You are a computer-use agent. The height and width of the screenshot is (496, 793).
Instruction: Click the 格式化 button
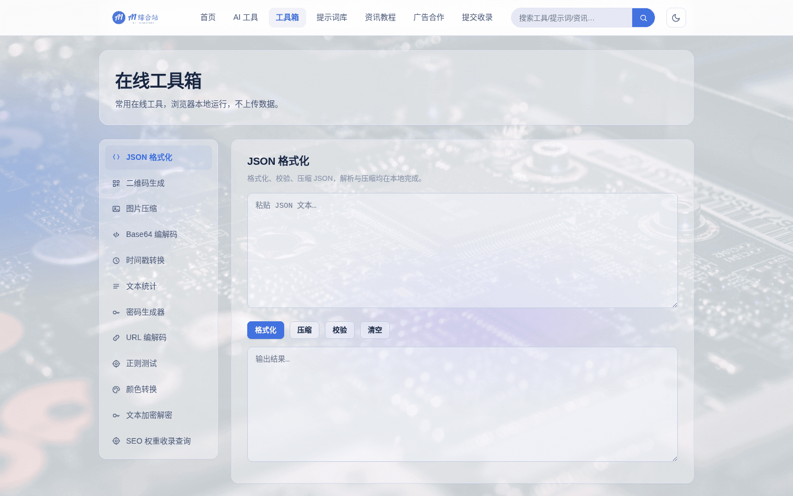click(x=265, y=330)
